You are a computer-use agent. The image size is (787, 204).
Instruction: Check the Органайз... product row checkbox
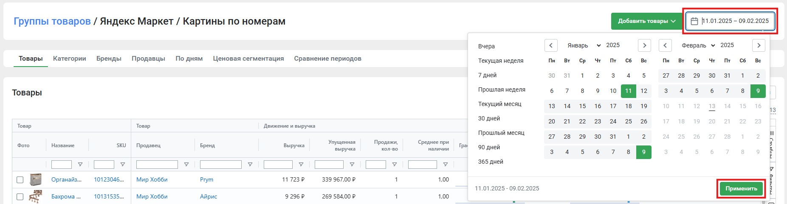(x=20, y=180)
